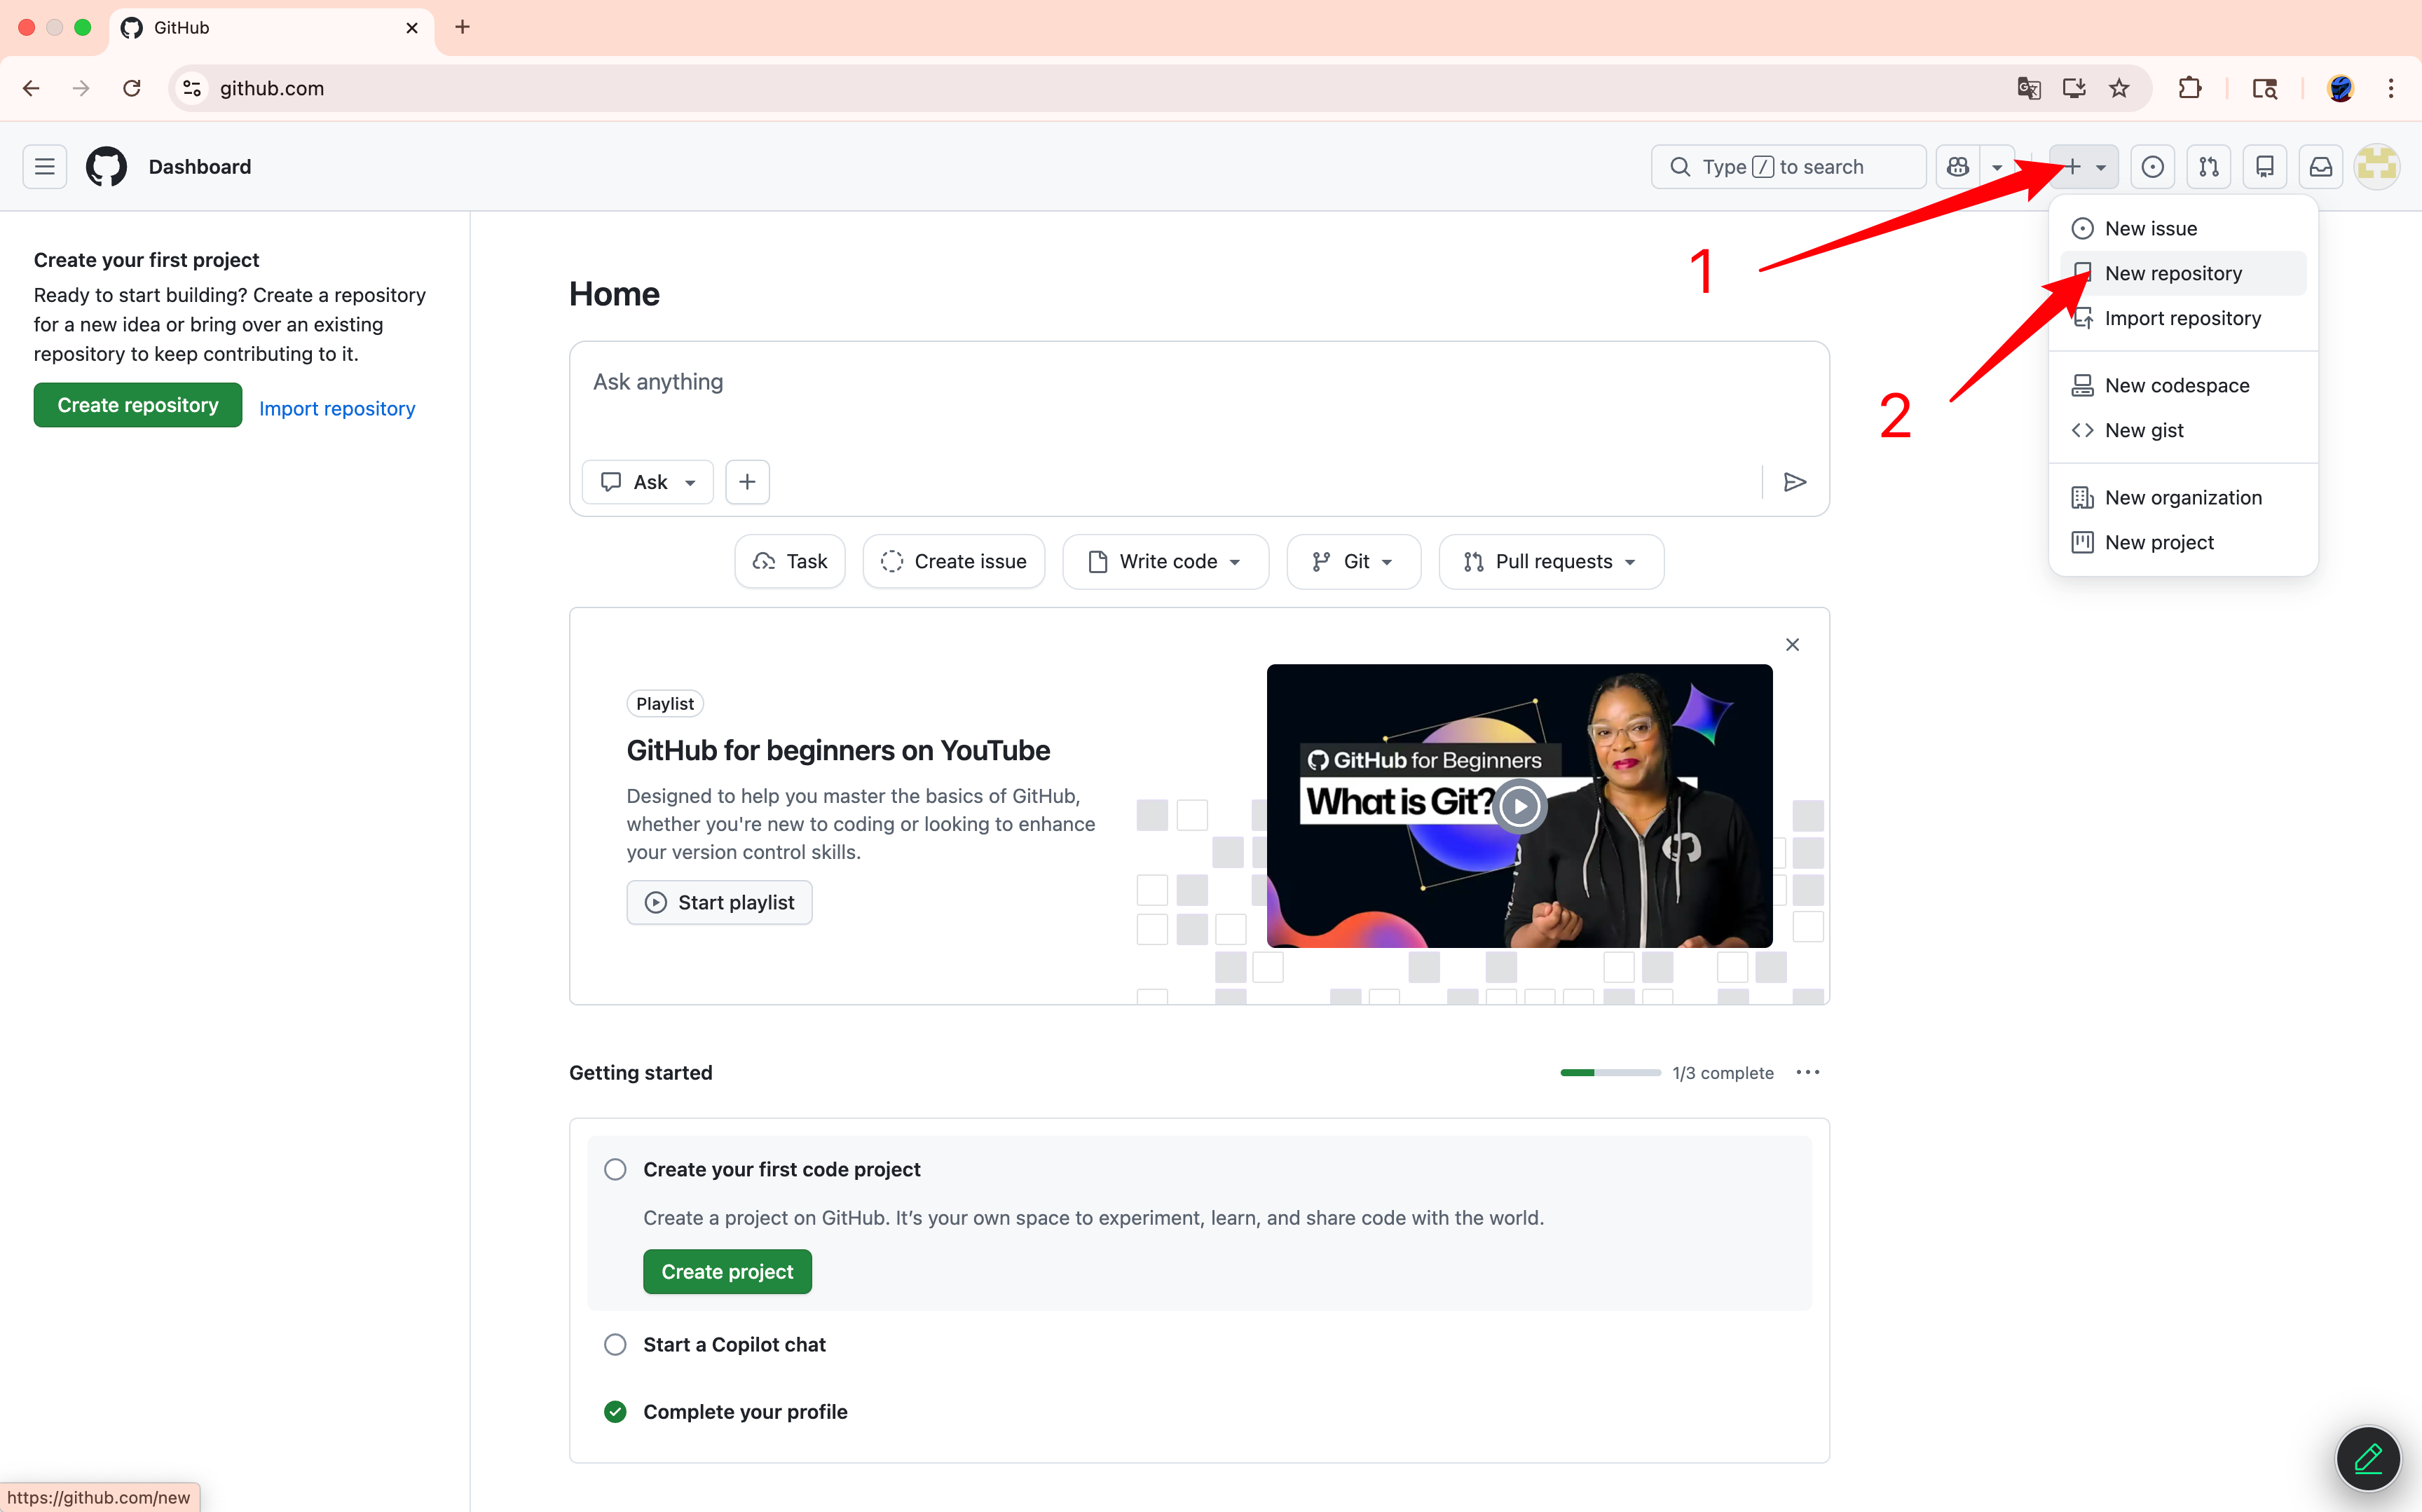Screen dimensions: 2422x1512
Task: Expand the Ask mode dropdown
Action: 648,482
